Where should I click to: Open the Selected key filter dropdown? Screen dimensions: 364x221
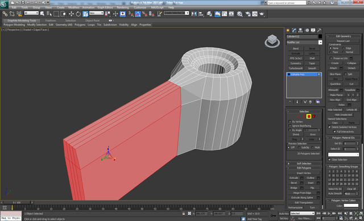[302, 214]
